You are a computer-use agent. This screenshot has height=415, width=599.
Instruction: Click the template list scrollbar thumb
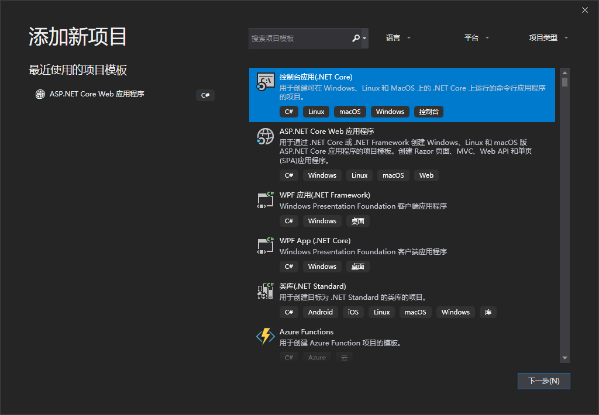click(x=564, y=82)
